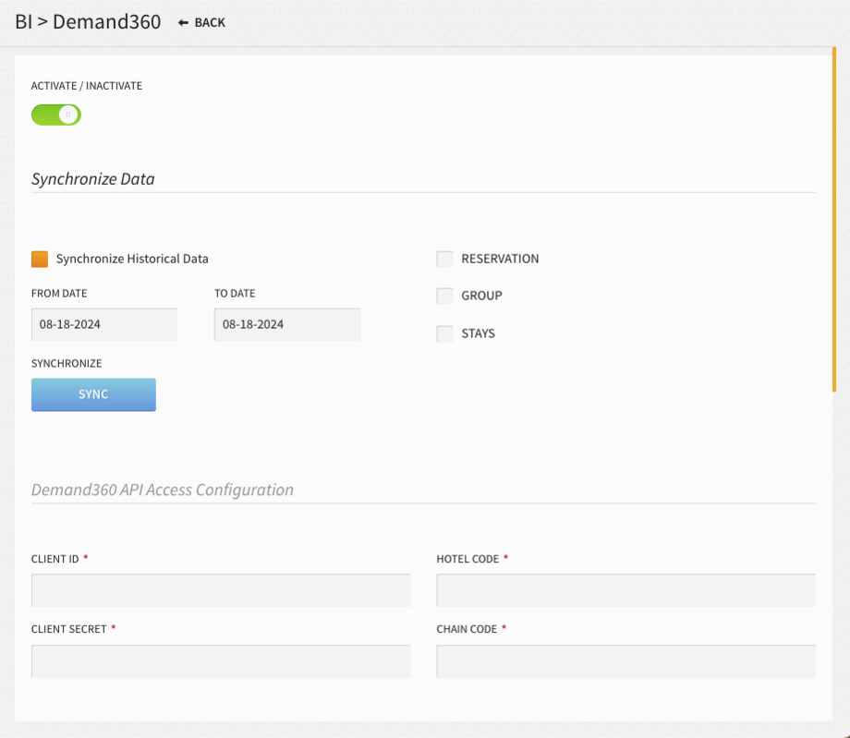The width and height of the screenshot is (850, 738).
Task: Open the FROM DATE field
Action: (x=104, y=324)
